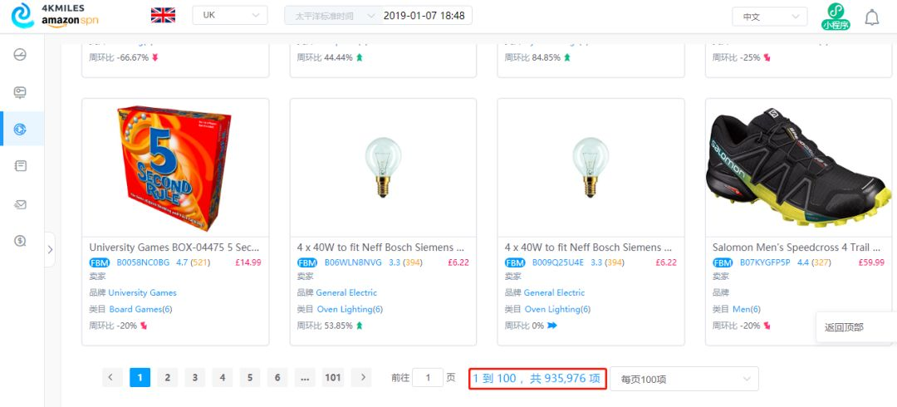Select the highlighted product research sidebar icon

[x=20, y=130]
